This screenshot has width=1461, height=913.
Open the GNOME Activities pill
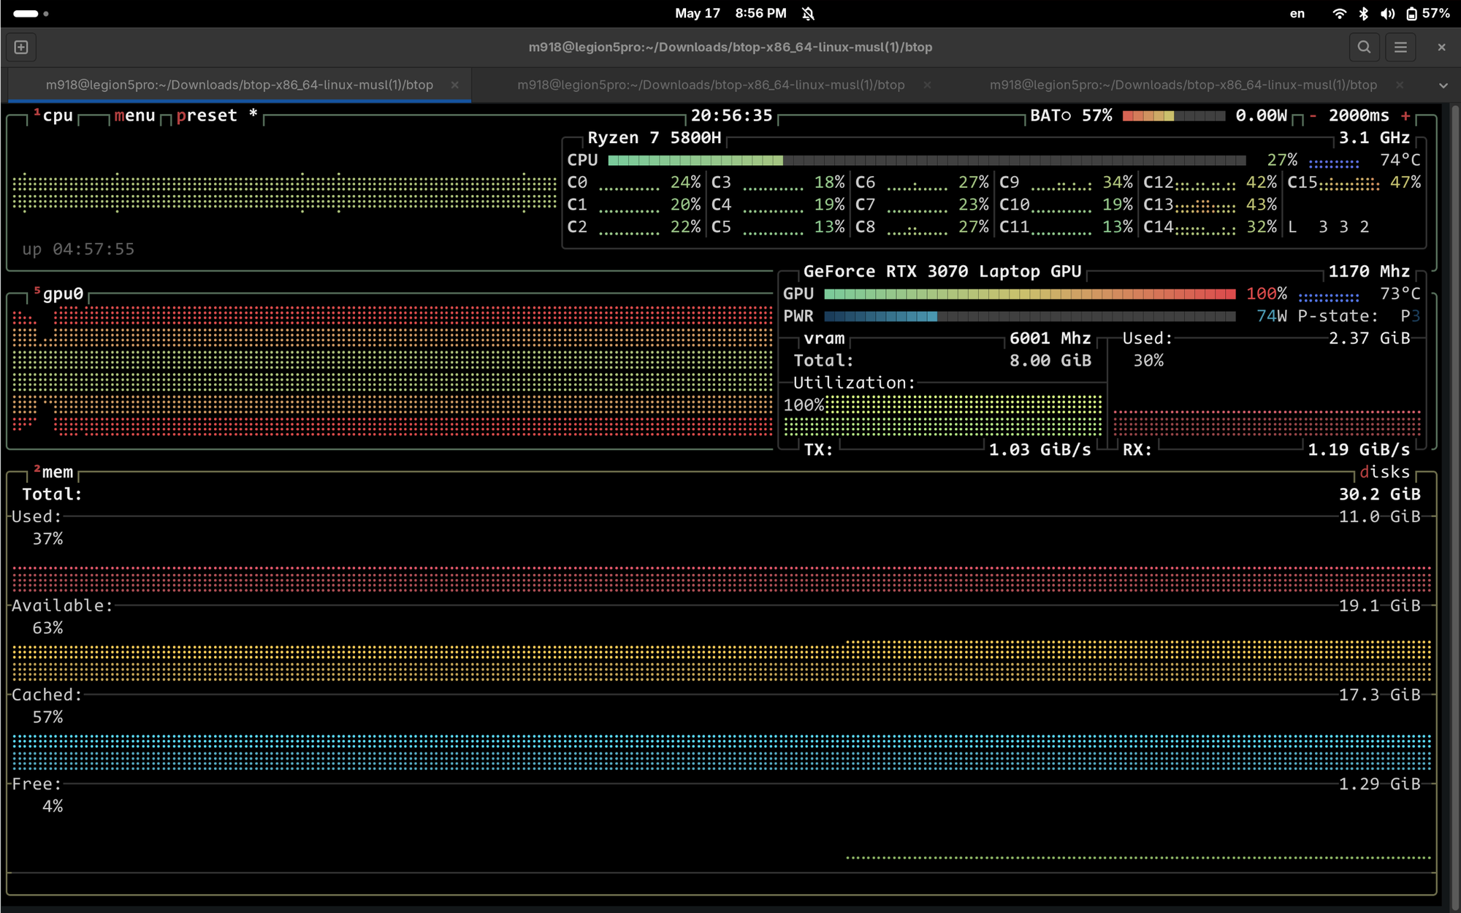[31, 13]
